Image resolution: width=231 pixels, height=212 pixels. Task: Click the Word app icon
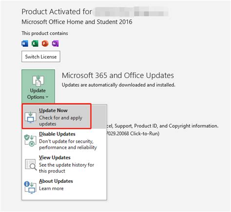25,43
